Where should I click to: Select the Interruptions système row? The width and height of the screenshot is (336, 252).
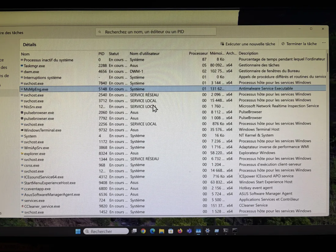click(173, 77)
